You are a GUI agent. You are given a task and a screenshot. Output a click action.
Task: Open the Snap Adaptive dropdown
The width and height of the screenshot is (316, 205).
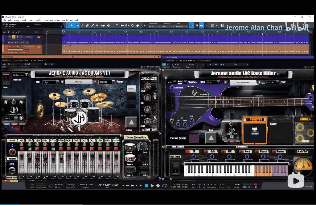point(181,27)
